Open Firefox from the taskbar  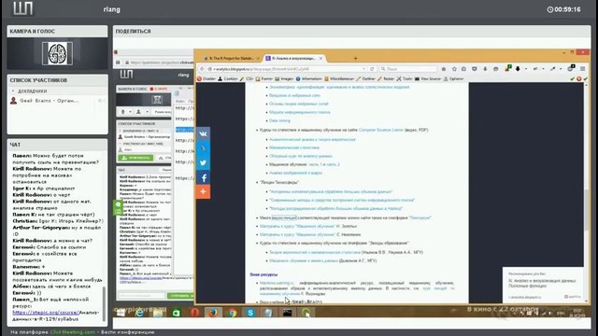[x=213, y=313]
